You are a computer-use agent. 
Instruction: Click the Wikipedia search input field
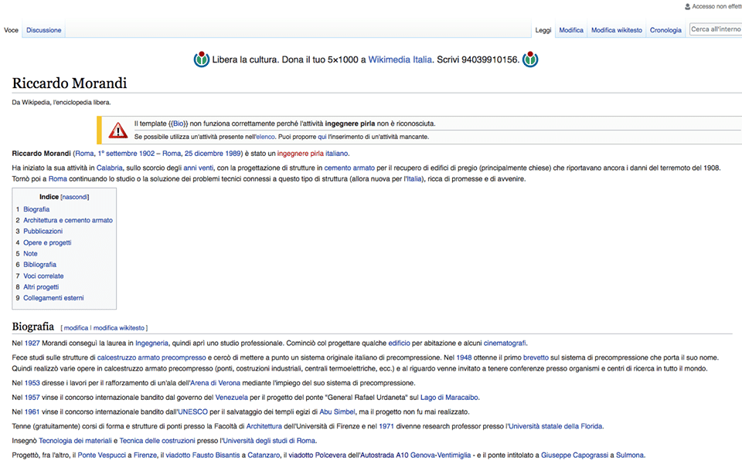coord(715,29)
